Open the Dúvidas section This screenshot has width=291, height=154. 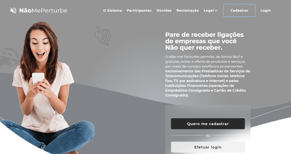164,10
